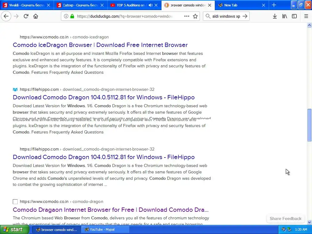Open a new tab with plus
Screen dimensions: 312x234
pyautogui.click(x=274, y=5)
